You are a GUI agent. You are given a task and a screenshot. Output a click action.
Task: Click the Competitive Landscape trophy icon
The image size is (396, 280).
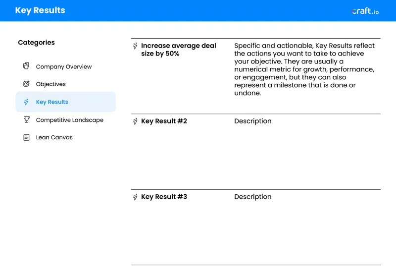tap(27, 119)
